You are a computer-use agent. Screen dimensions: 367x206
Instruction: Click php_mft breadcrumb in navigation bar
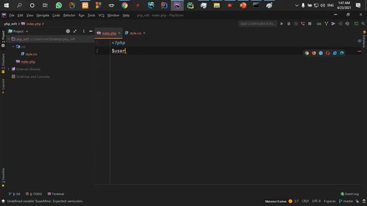(x=10, y=24)
